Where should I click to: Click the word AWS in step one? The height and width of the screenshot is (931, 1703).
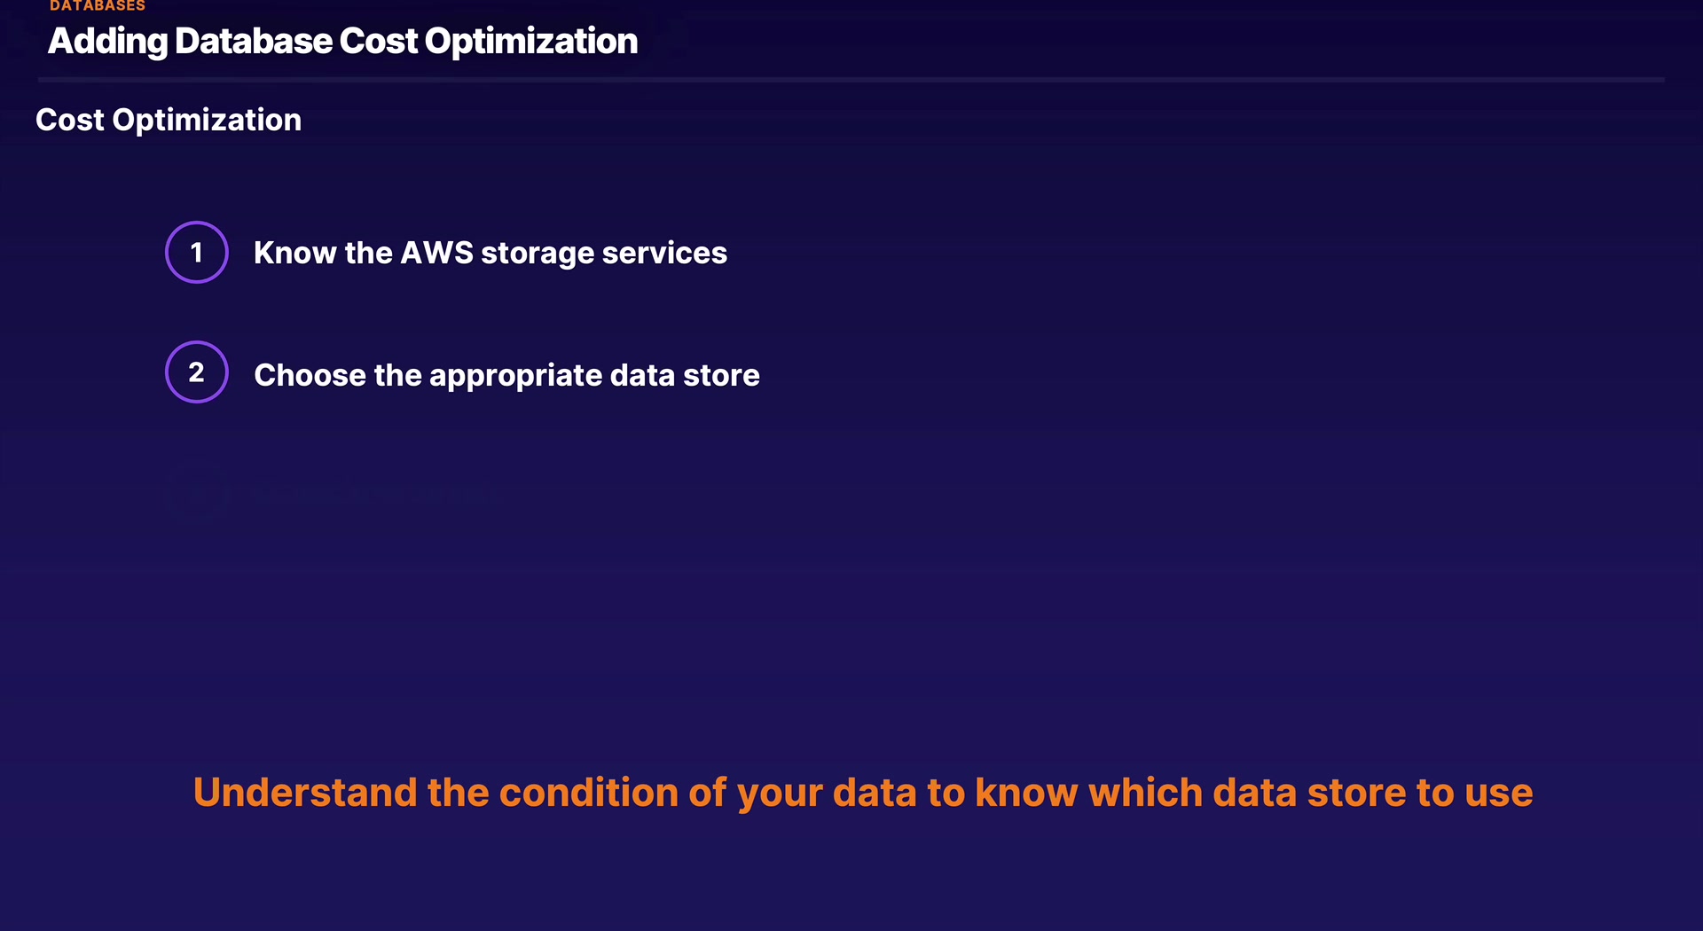click(x=436, y=254)
